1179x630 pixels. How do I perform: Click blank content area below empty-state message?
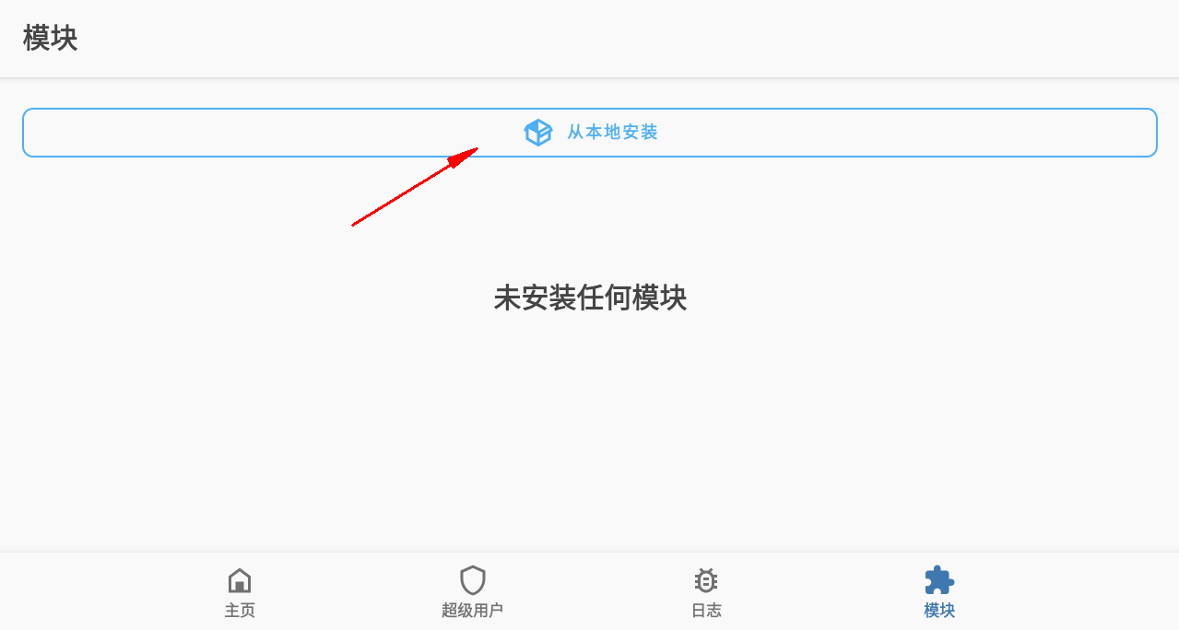pyautogui.click(x=590, y=433)
